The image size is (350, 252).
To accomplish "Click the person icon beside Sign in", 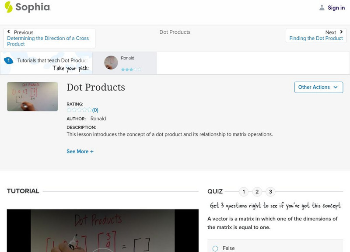I will [322, 7].
